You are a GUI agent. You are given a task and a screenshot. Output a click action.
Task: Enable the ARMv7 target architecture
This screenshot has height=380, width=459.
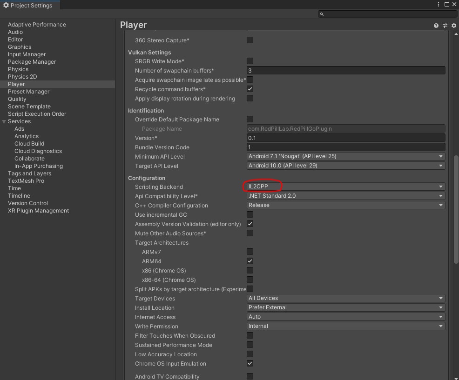point(250,252)
